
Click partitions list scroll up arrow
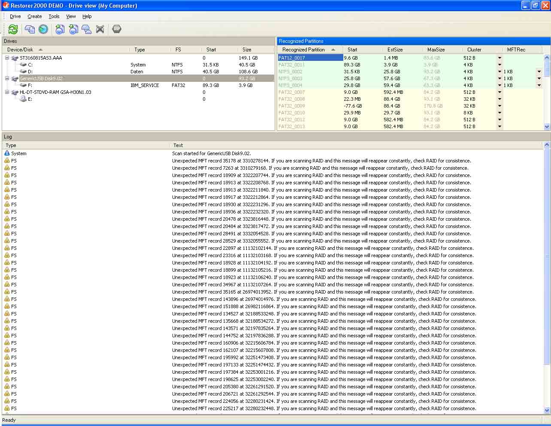coord(547,57)
